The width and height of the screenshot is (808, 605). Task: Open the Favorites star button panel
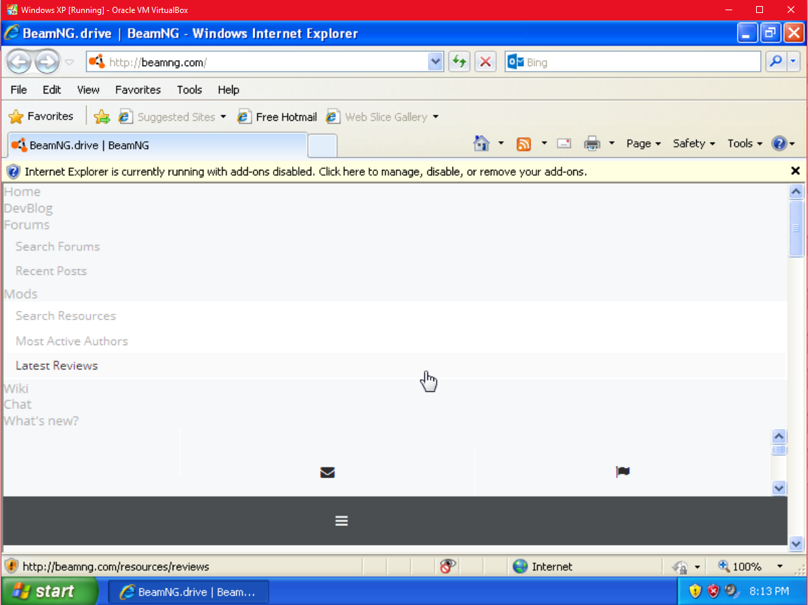click(x=41, y=117)
